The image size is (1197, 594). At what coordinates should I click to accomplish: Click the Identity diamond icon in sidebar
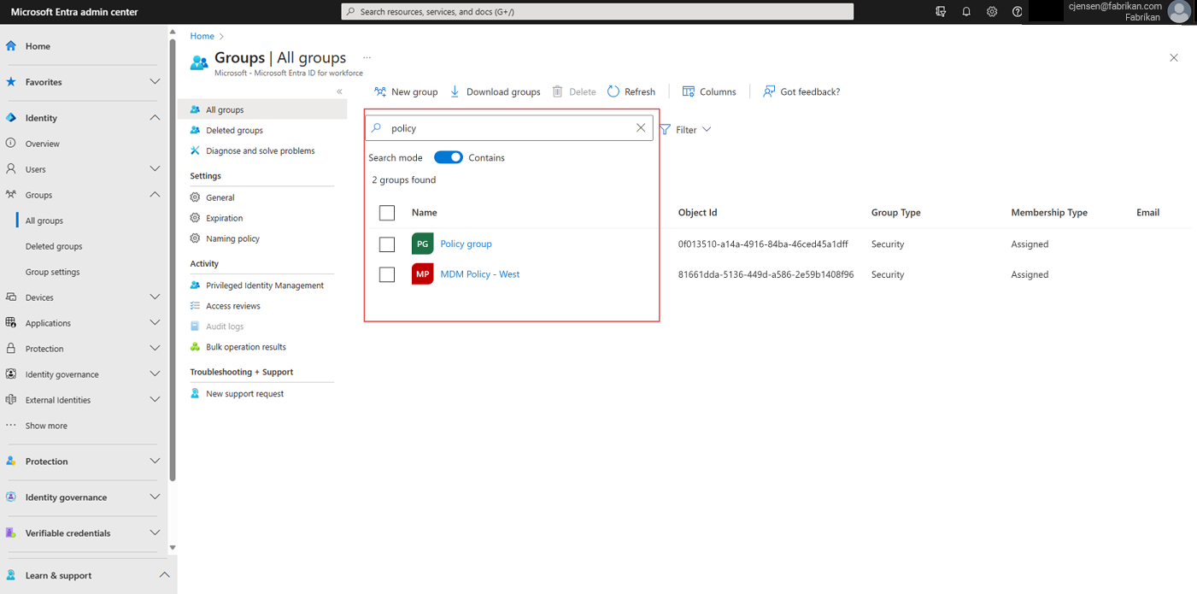[11, 118]
